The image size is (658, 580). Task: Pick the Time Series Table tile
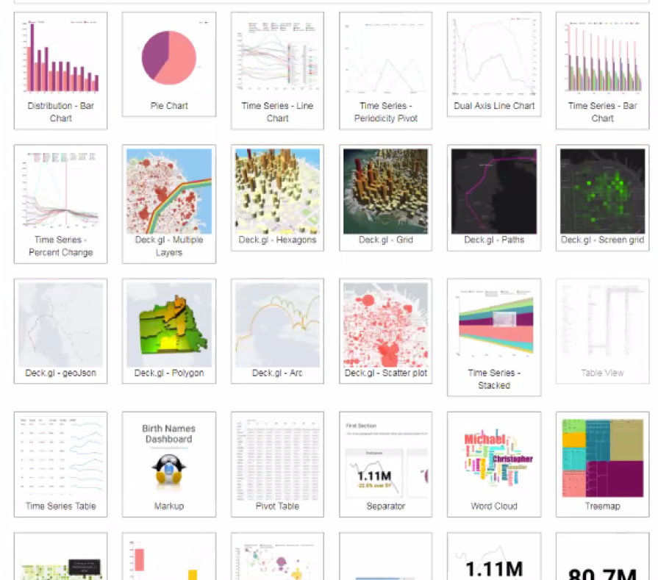(x=60, y=464)
